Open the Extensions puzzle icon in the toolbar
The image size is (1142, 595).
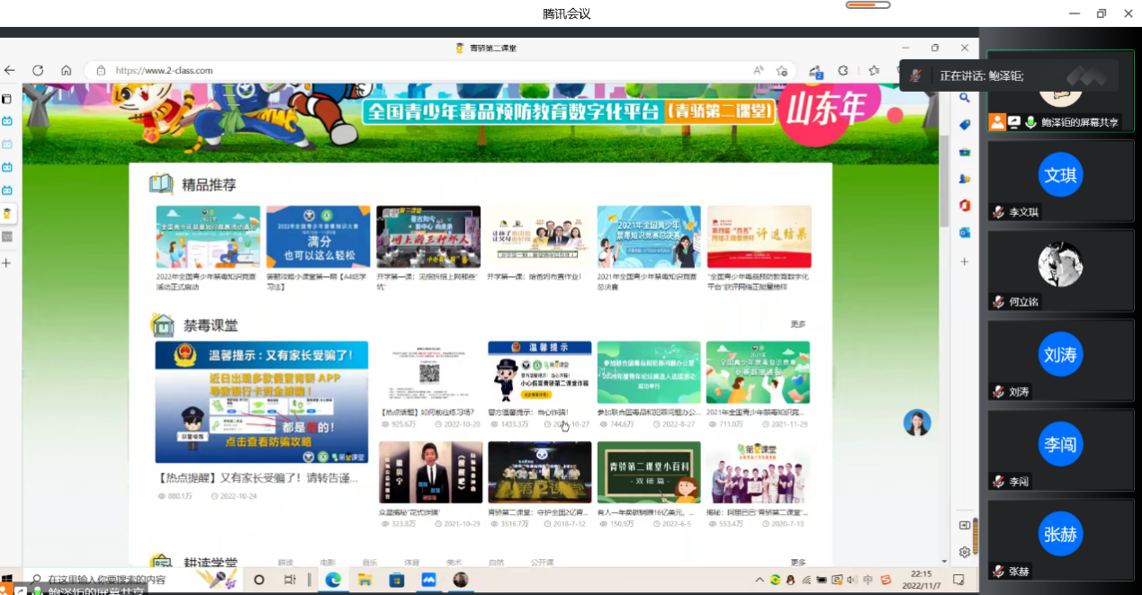coord(843,70)
